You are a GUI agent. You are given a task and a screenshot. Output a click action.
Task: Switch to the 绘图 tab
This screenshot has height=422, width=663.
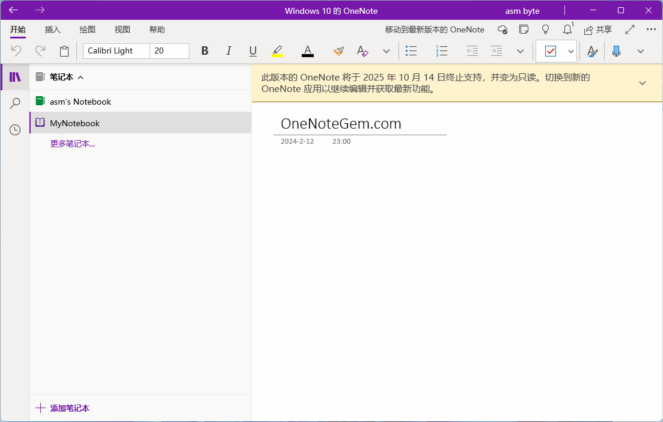tap(88, 29)
